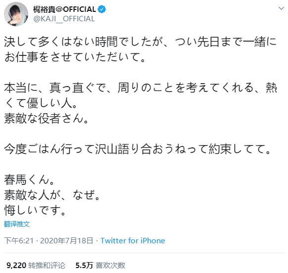View the 5.5万 likes count
This screenshot has height=273, width=288.
[x=84, y=265]
